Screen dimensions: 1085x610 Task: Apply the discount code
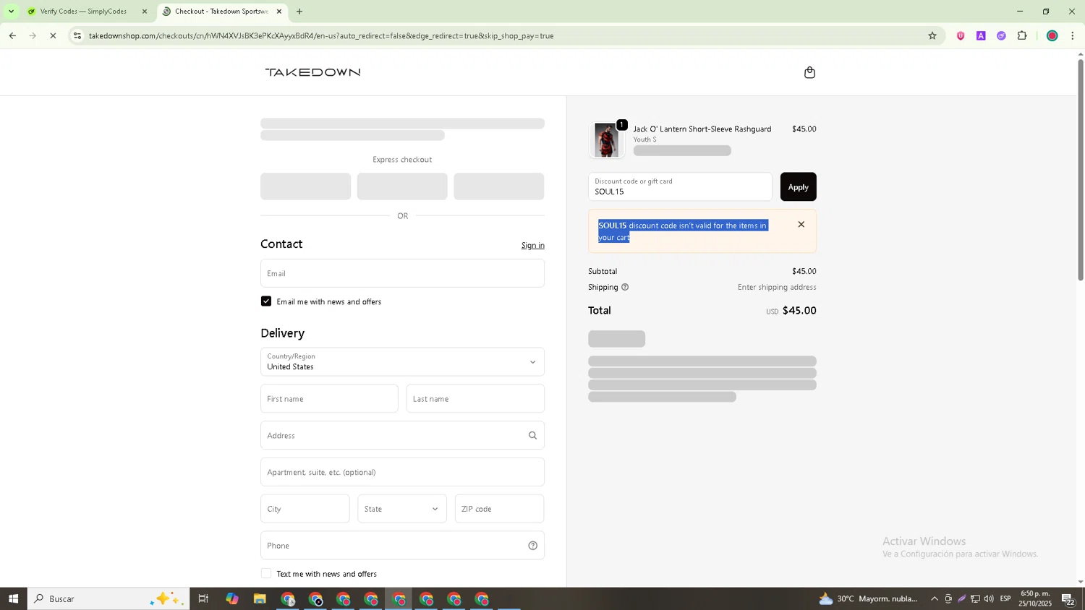tap(798, 186)
